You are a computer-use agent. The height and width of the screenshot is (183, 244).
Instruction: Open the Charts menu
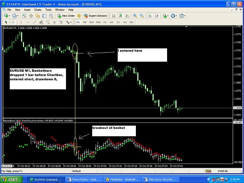[37, 10]
